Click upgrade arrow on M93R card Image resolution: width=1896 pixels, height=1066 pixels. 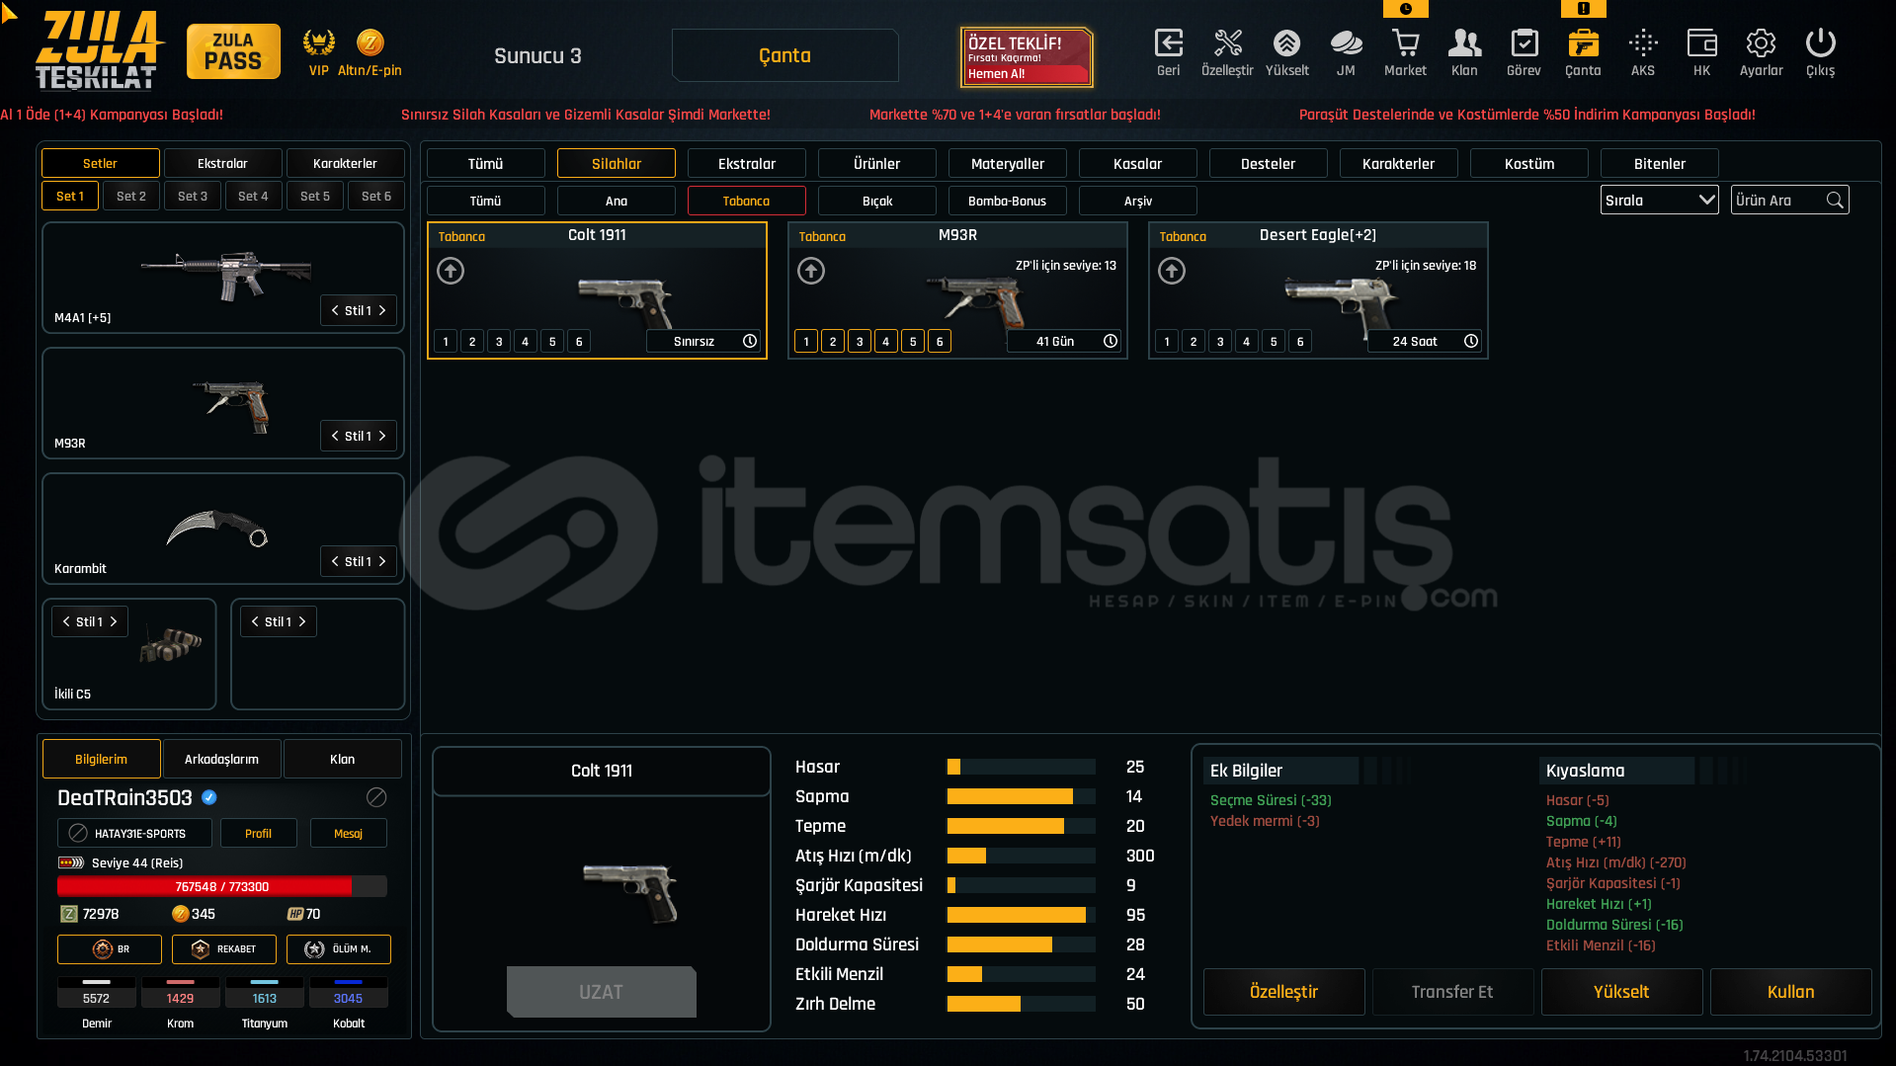coord(811,271)
